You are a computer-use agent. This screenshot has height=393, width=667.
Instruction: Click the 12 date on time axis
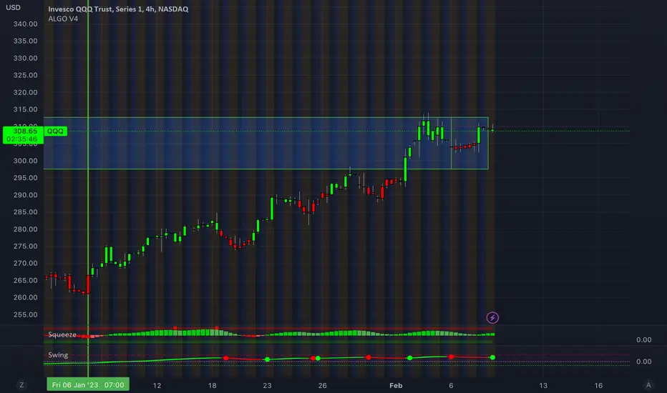(x=157, y=385)
